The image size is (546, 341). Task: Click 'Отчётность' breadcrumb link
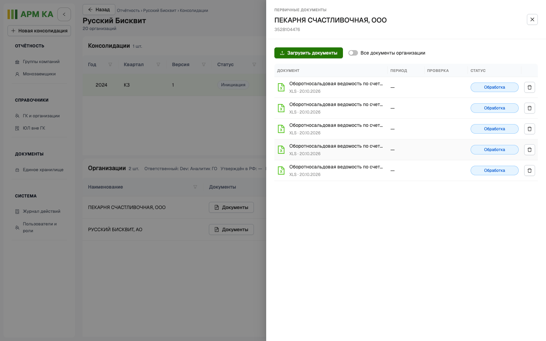[128, 11]
